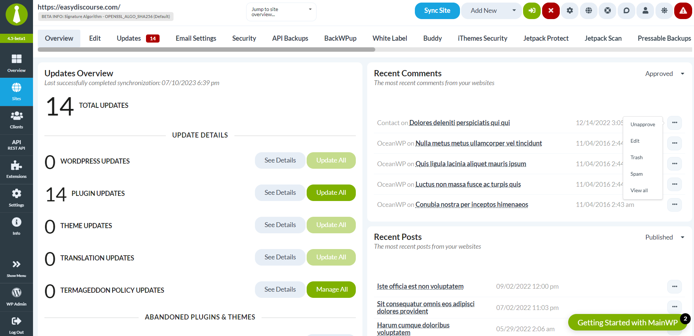Switch to the Updates tab
694x336 pixels.
(138, 38)
